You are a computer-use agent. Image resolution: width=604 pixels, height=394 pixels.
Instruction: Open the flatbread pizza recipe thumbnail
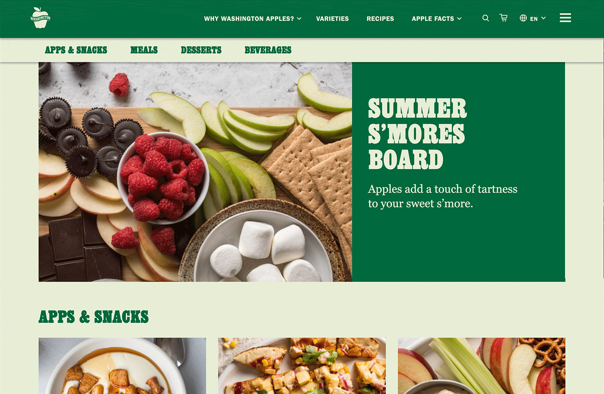click(302, 366)
